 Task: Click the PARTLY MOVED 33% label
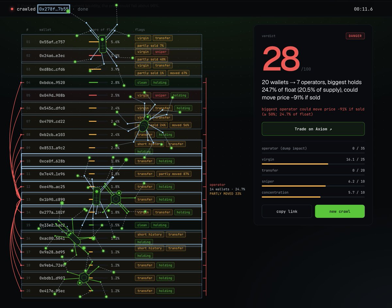click(225, 194)
